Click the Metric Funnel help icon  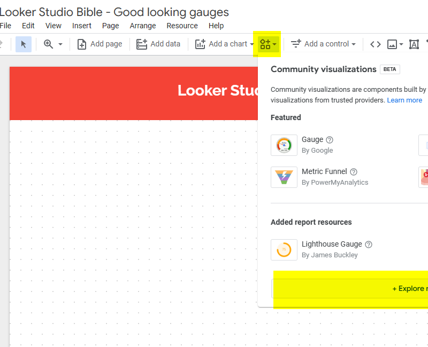(354, 172)
